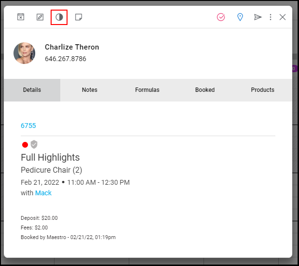Click the gray shield checkmark icon
Image resolution: width=299 pixels, height=266 pixels.
click(34, 144)
